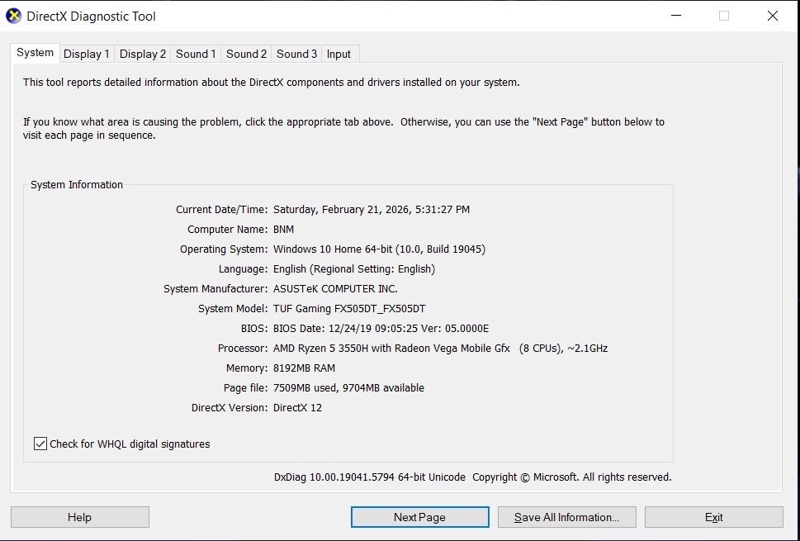Click the 'Page file:' label
The image size is (800, 541).
pyautogui.click(x=245, y=388)
